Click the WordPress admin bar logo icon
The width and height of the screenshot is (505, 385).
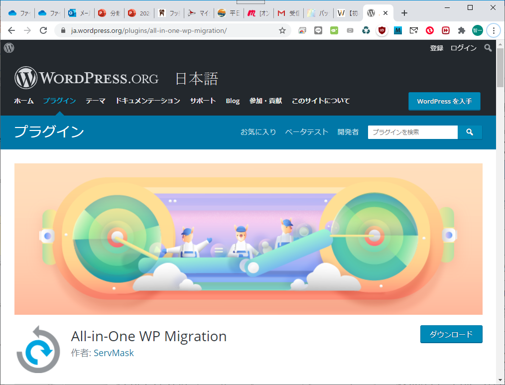9,48
